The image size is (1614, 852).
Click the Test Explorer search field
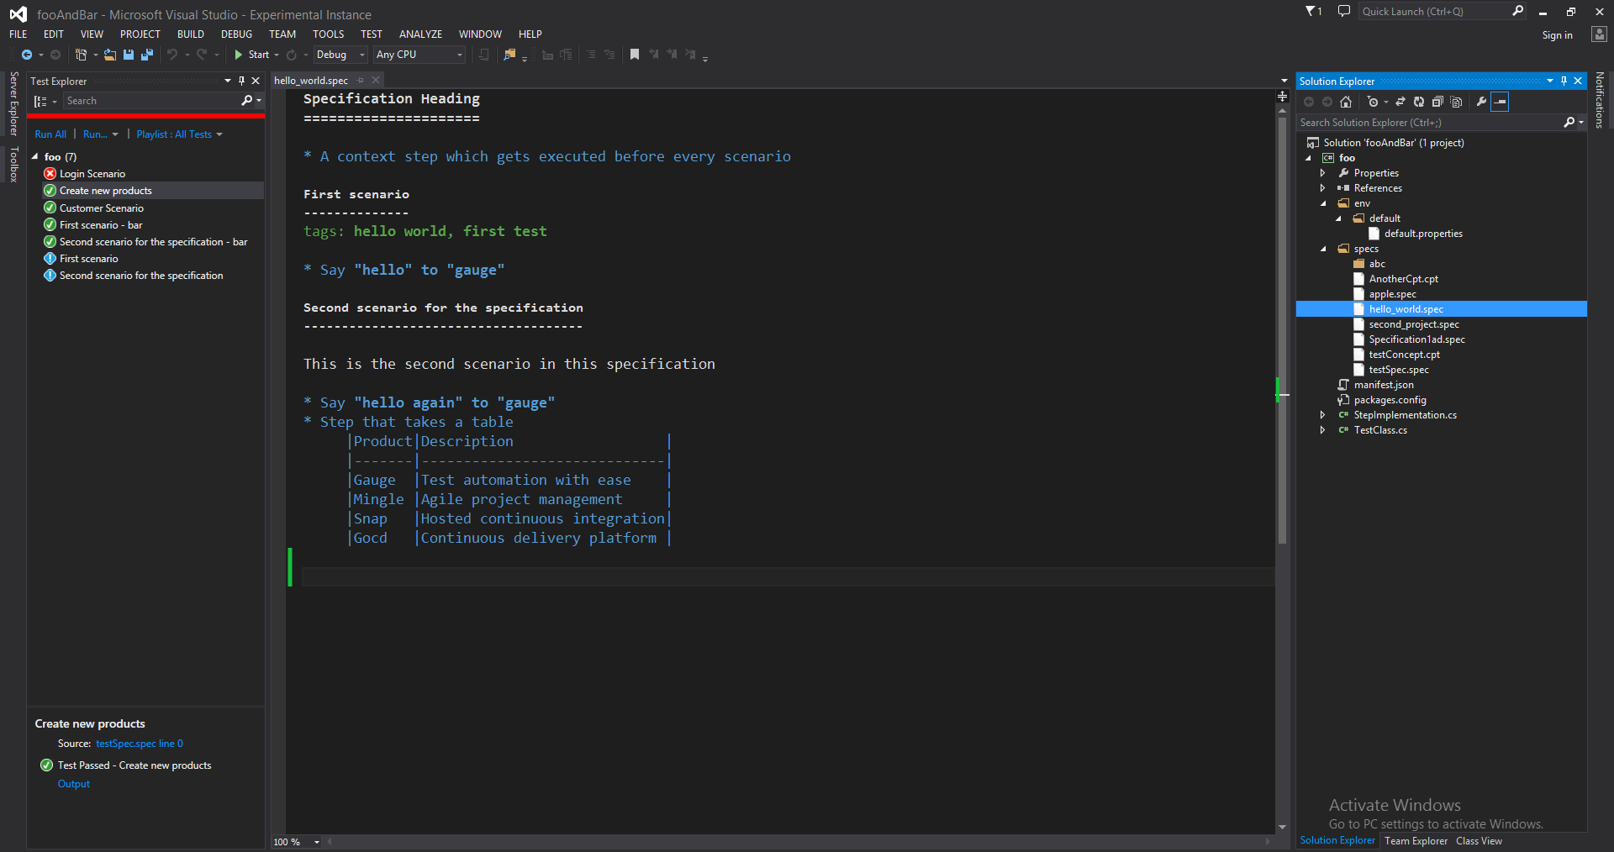tap(151, 101)
